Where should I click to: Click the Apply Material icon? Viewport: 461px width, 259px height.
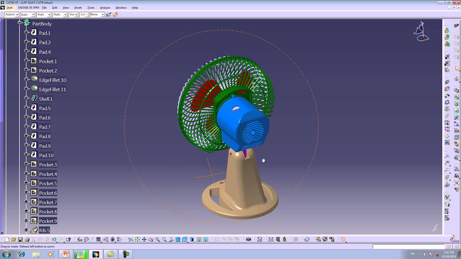pyautogui.click(x=307, y=240)
